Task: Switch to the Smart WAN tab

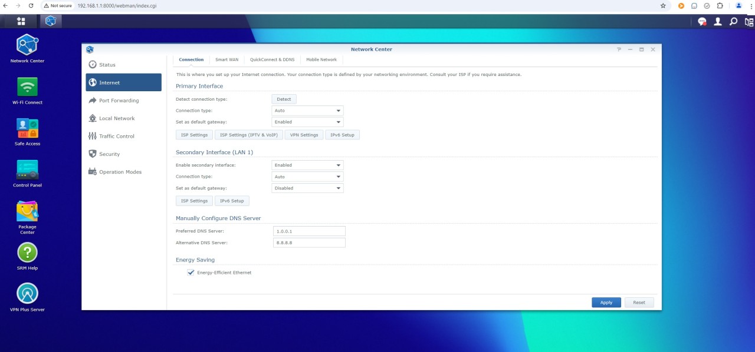Action: pyautogui.click(x=226, y=59)
